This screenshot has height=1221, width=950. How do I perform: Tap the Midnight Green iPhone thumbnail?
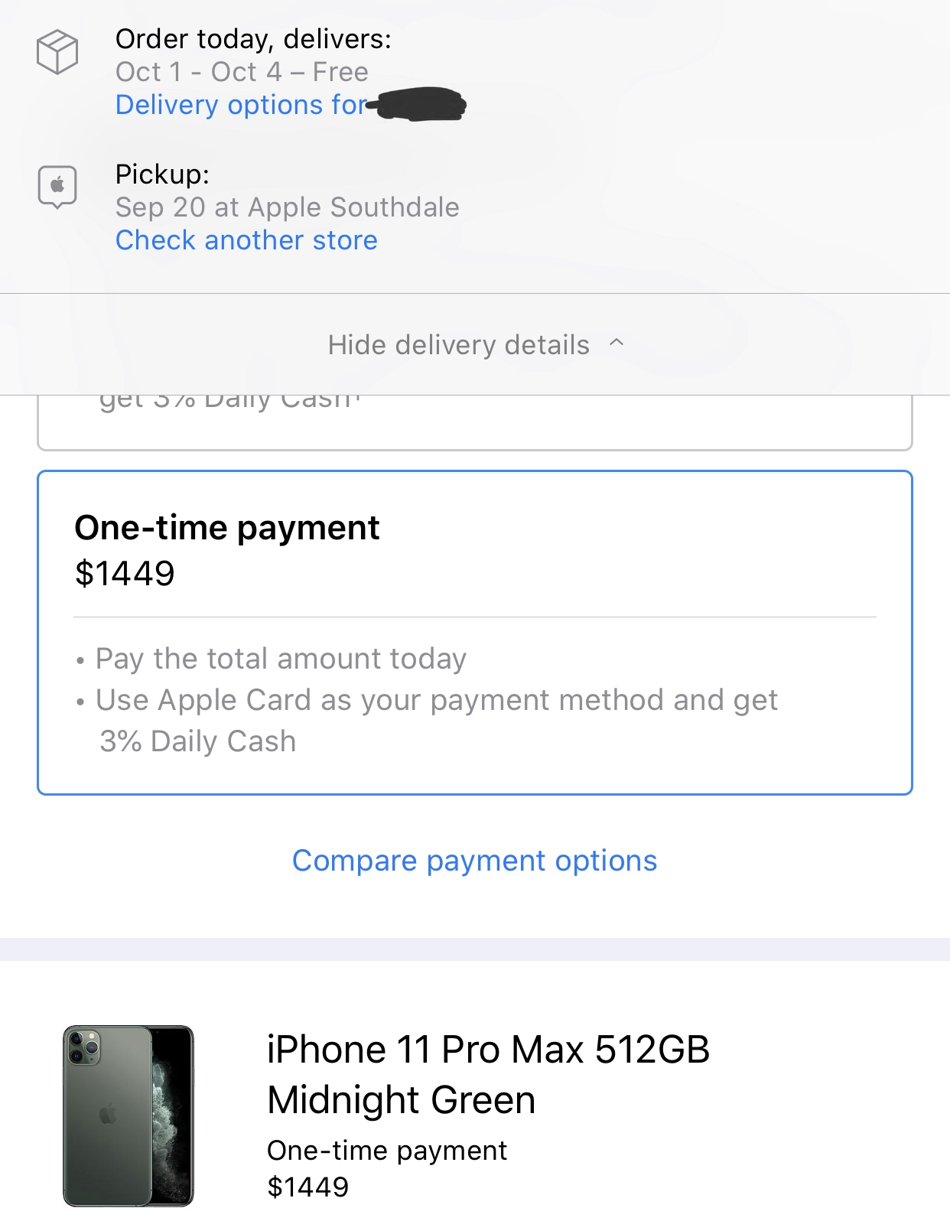coord(129,1116)
